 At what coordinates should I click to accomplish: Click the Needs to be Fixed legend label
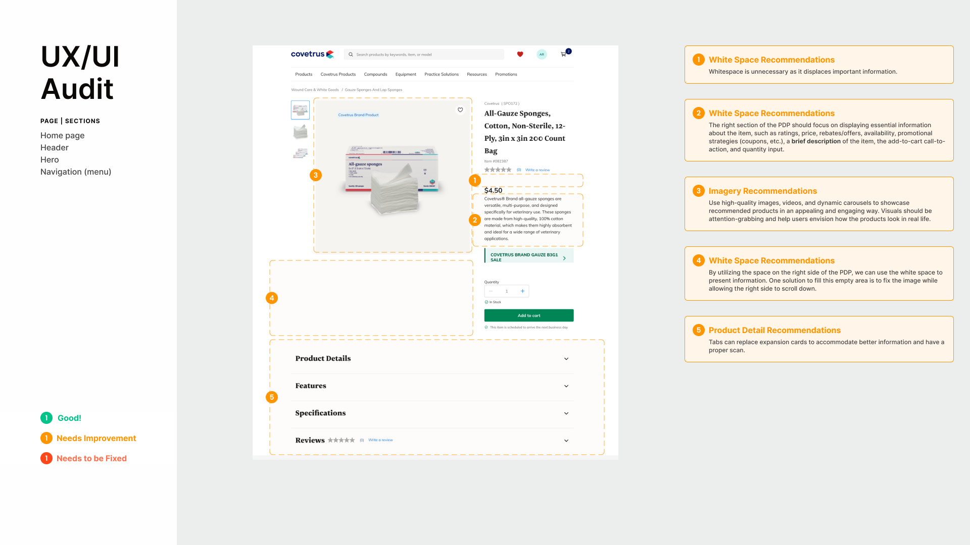click(91, 458)
